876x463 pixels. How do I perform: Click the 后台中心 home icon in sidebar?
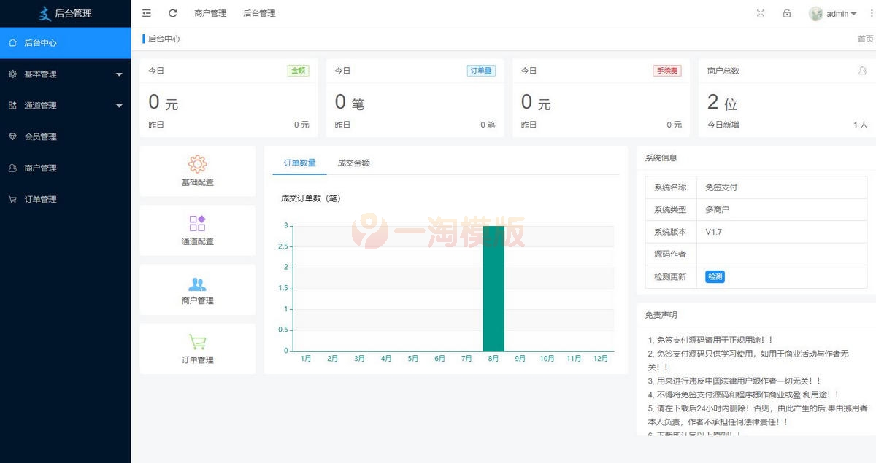click(12, 42)
